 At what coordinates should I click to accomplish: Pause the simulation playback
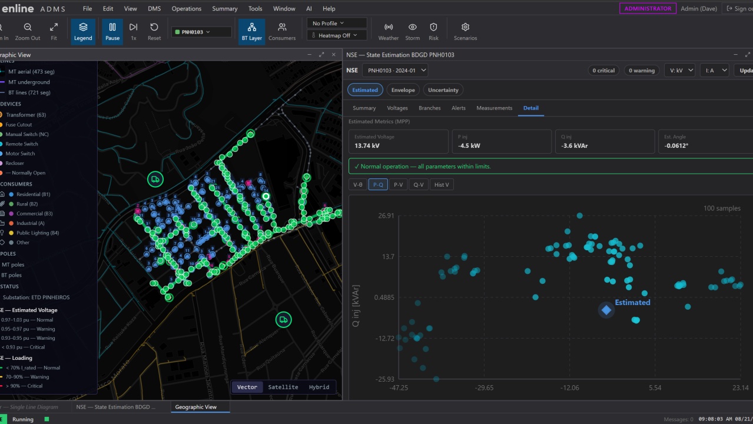(112, 32)
